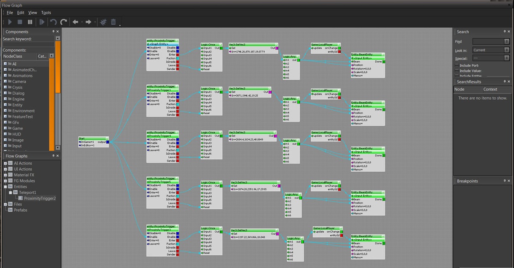
Task: Click Crysis in the components list
Action: pyautogui.click(x=17, y=87)
